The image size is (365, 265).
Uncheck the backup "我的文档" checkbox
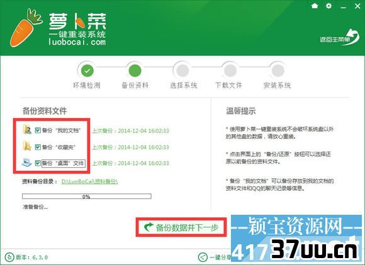click(x=38, y=130)
